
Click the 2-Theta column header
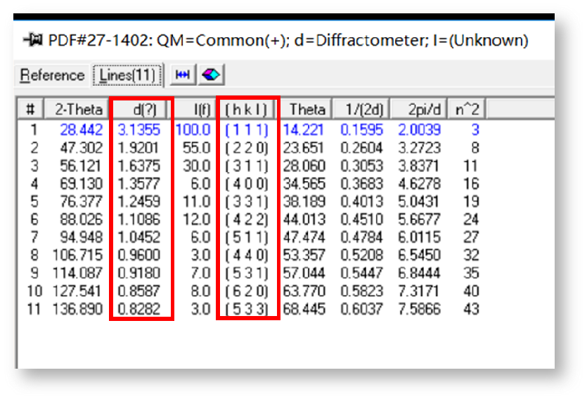(77, 110)
